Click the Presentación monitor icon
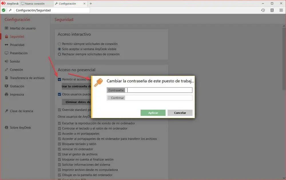The image size is (286, 180). (6, 53)
